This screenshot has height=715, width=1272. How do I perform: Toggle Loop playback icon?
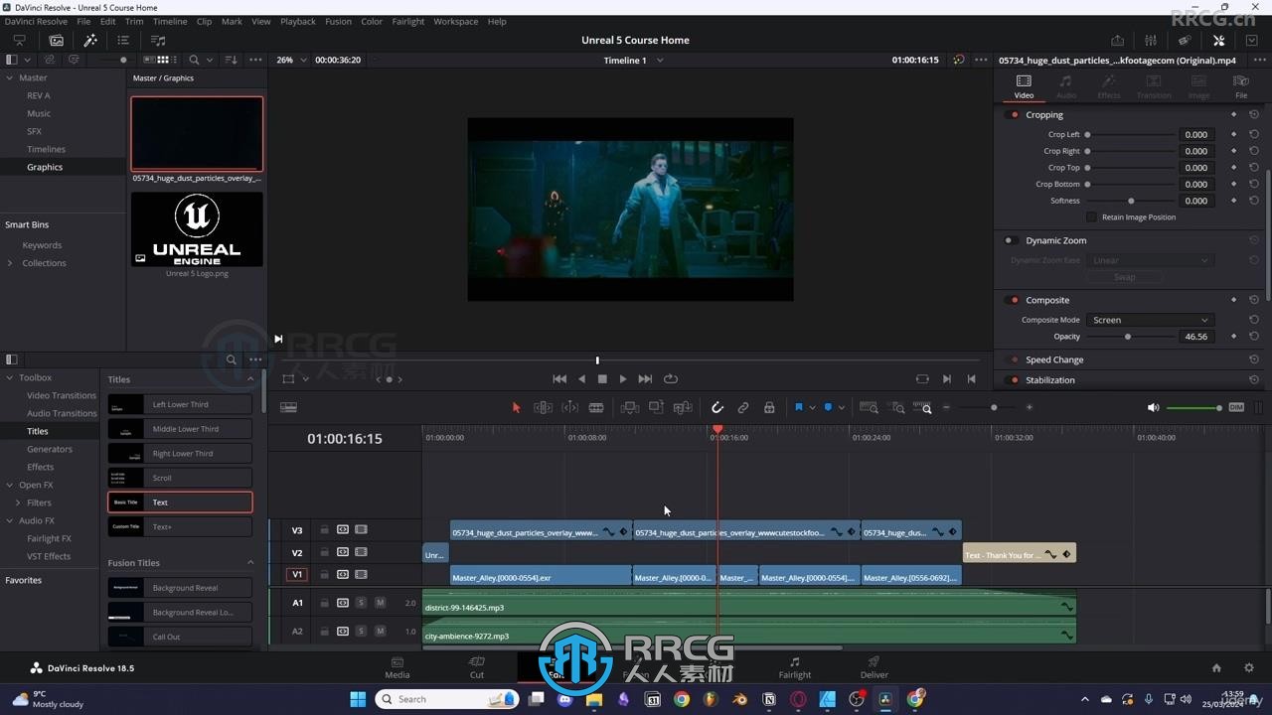pos(671,378)
